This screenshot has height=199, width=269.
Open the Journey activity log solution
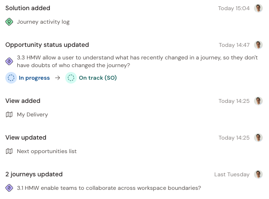[43, 22]
